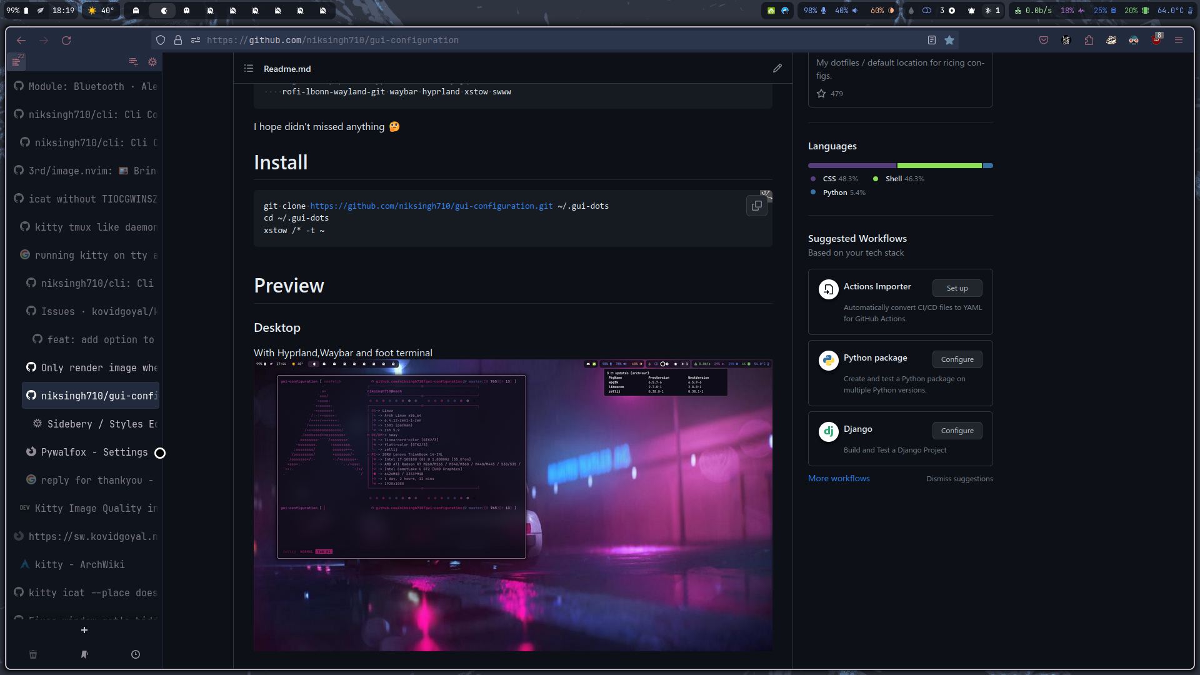
Task: Click the edit Readme pencil icon
Action: pos(777,68)
